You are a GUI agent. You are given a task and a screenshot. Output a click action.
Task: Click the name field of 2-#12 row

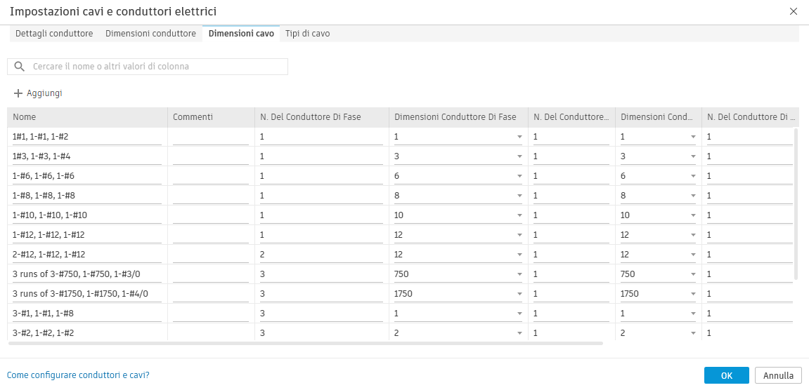pyautogui.click(x=87, y=254)
